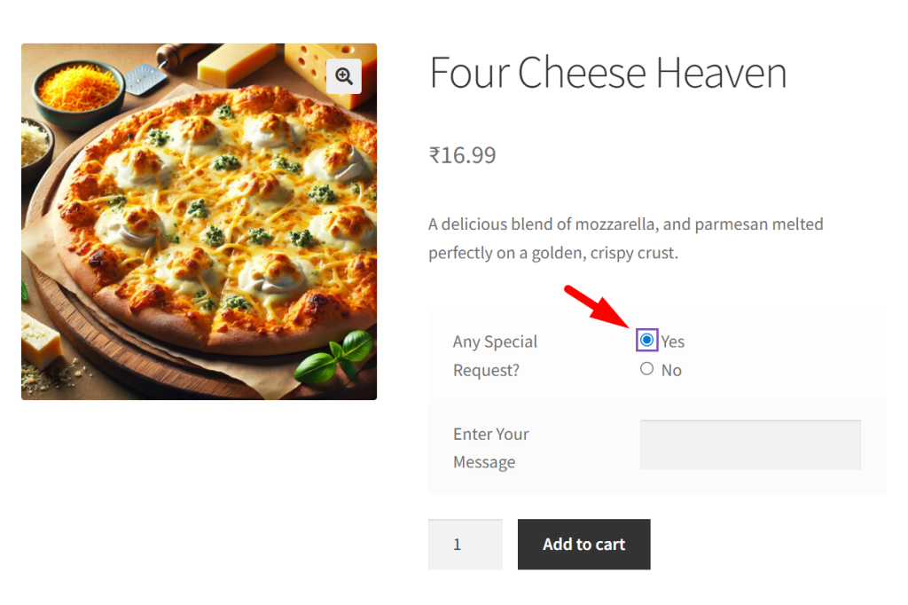Click the "Any Special Request?" field label

point(495,356)
